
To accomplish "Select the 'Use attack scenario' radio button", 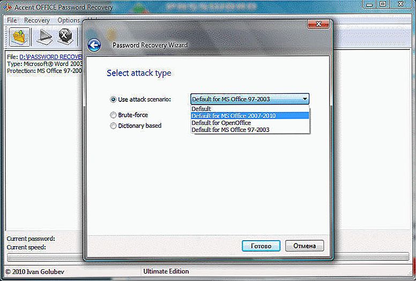I will click(113, 100).
